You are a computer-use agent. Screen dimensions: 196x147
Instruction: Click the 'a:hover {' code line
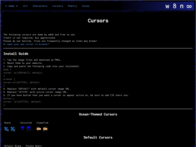(x=9, y=79)
